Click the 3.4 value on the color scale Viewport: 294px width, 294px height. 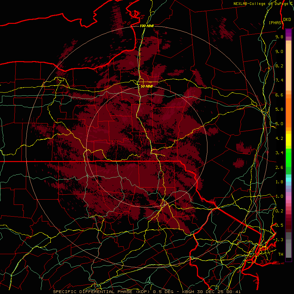pos(279,153)
